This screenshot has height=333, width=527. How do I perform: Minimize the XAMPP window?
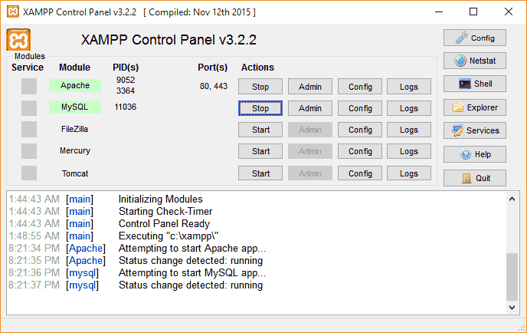coord(439,12)
